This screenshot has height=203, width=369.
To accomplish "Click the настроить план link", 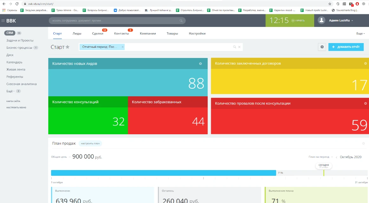I will 90,143.
